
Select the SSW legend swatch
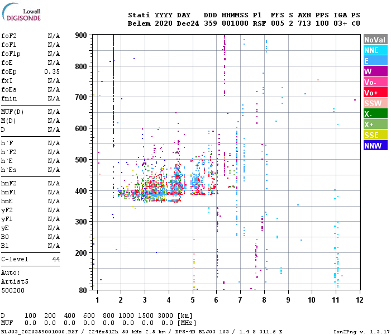(x=375, y=103)
